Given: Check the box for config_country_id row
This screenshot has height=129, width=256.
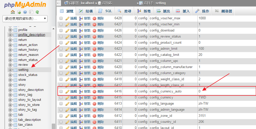Looking at the screenshot, I should tap(61, 122).
